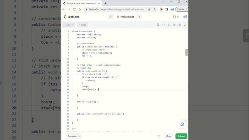Go to the previous problem arrow

point(111,17)
